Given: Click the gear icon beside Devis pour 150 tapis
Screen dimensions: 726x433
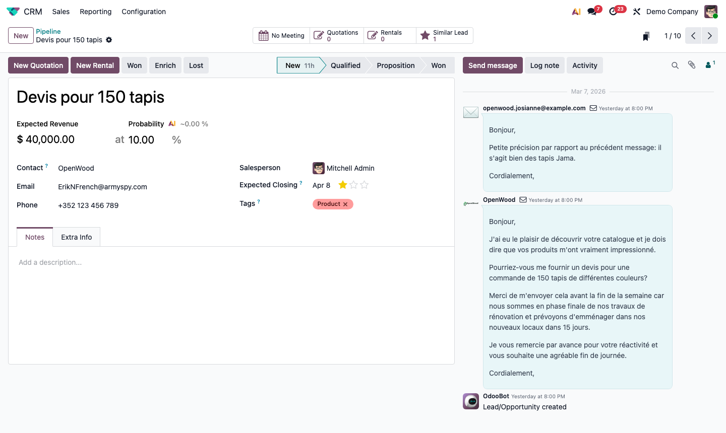Looking at the screenshot, I should click(108, 40).
